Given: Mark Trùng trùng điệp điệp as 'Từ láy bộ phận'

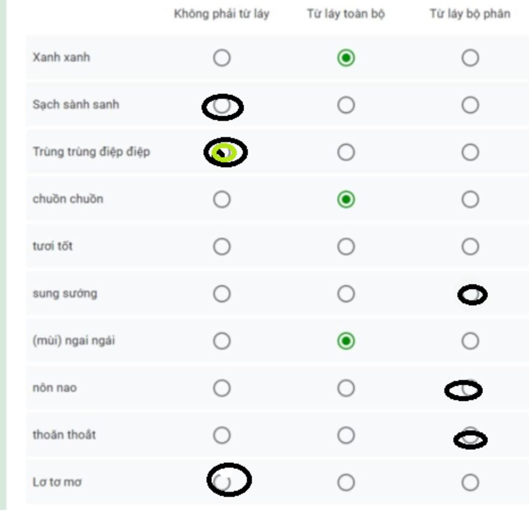Looking at the screenshot, I should 470,152.
